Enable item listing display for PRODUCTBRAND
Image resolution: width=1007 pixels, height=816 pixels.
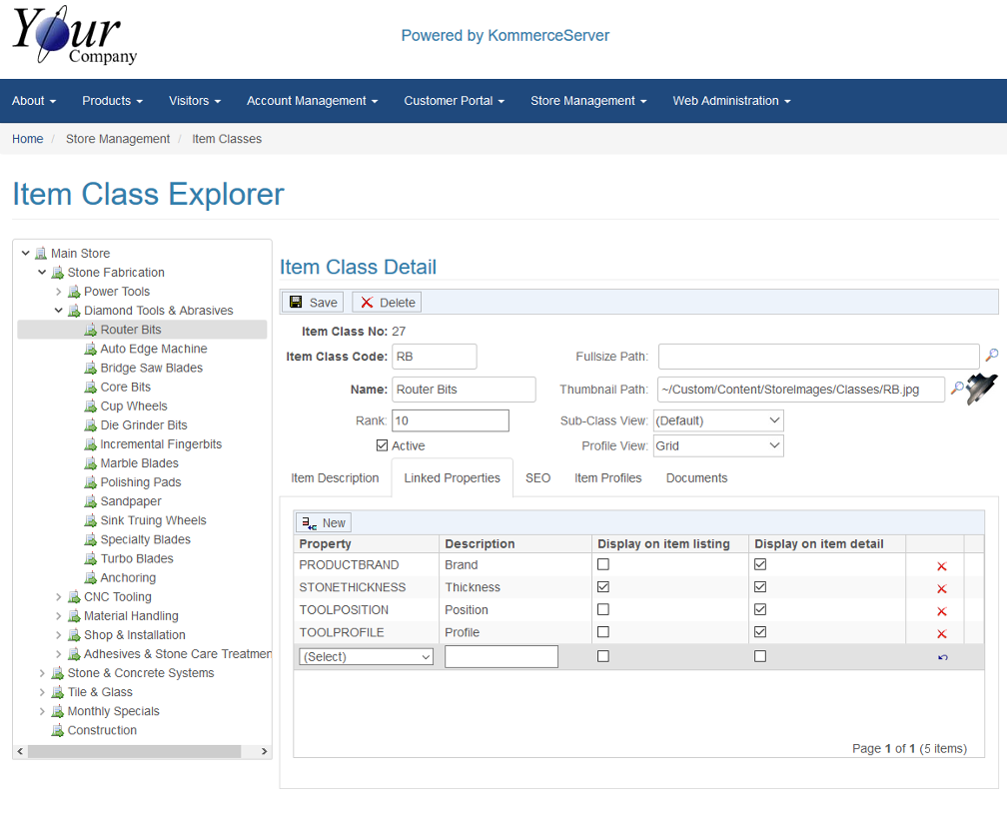tap(602, 564)
